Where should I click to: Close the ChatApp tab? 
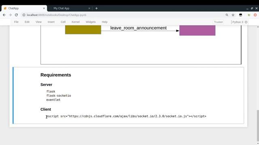pyautogui.click(x=44, y=8)
